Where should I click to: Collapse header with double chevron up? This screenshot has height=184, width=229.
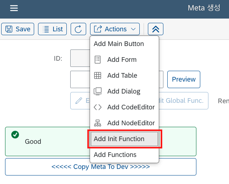[x=156, y=29]
